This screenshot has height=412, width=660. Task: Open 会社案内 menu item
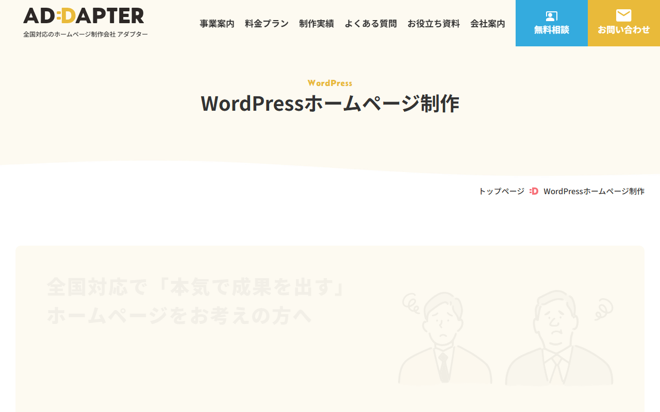click(488, 23)
